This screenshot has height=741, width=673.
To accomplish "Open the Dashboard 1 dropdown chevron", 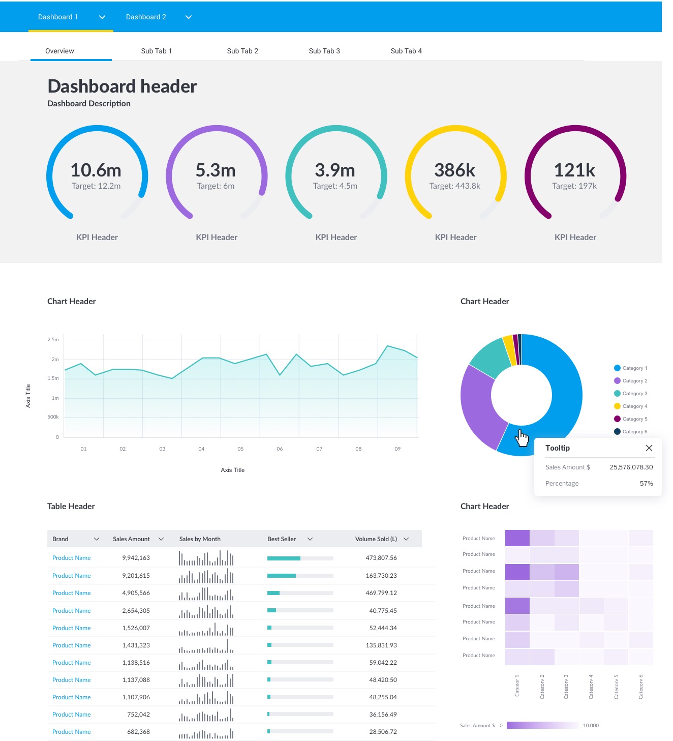I will click(102, 17).
